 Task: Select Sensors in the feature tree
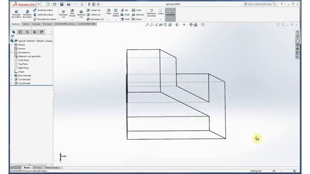[20, 48]
